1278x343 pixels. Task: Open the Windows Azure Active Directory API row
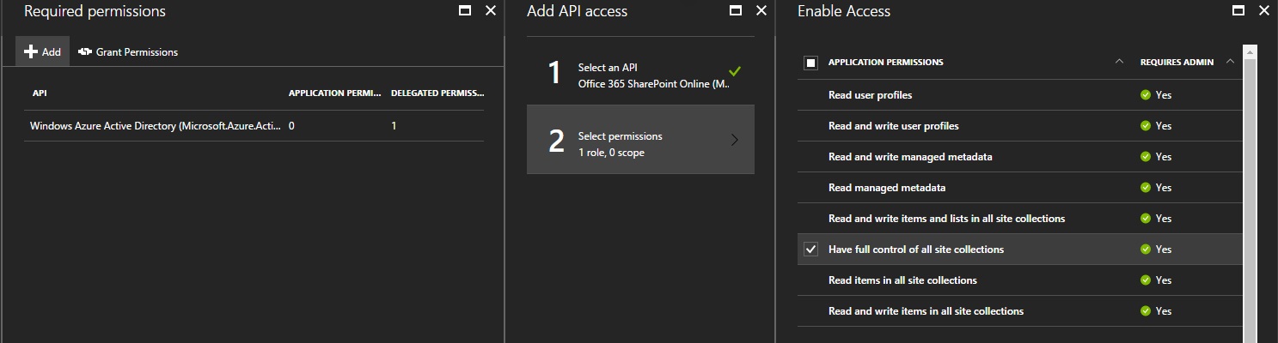[254, 126]
